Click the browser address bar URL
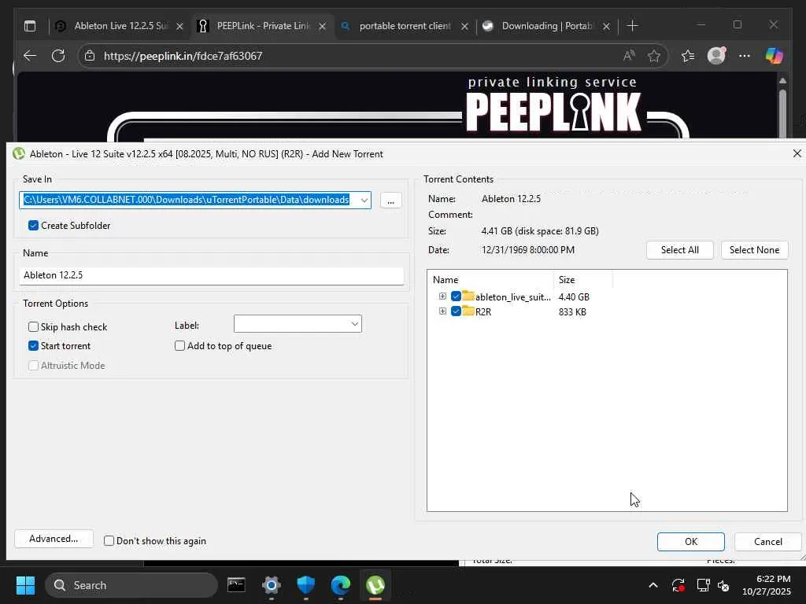 pyautogui.click(x=183, y=56)
